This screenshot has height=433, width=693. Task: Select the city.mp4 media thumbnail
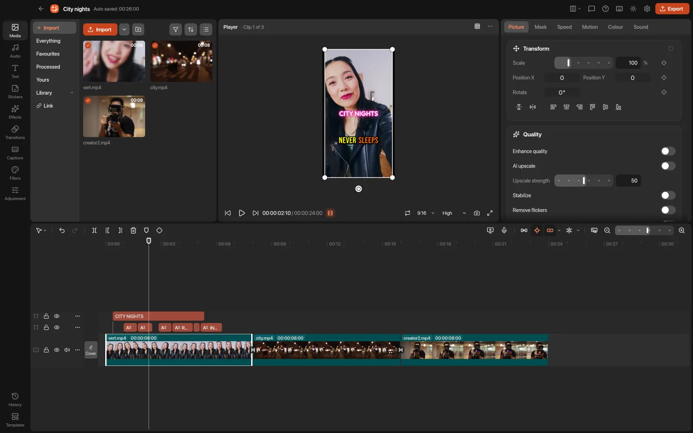(x=181, y=61)
